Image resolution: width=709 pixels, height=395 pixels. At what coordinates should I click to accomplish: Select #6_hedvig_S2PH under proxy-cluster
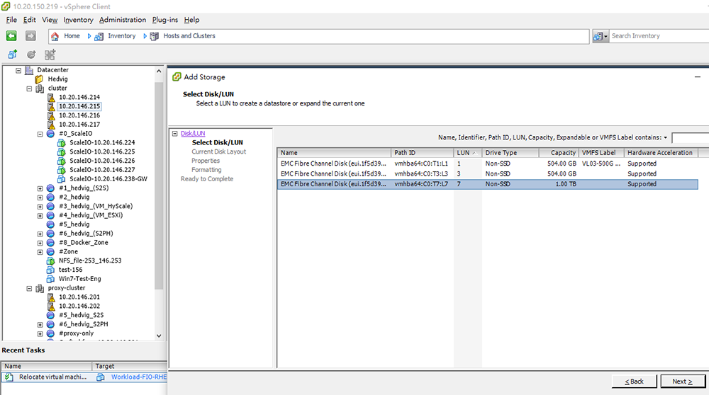(x=84, y=324)
